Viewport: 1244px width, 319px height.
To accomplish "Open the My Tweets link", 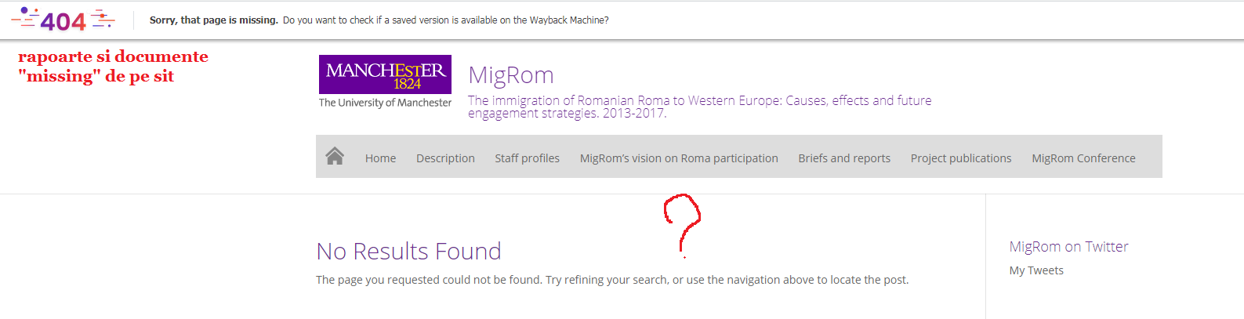I will [x=1036, y=270].
